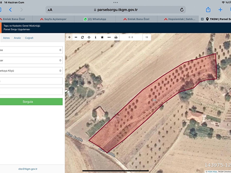Viewport: 231px width, 173px height.
Task: Click the input field below the Köyü dropdown
Action: click(x=31, y=81)
